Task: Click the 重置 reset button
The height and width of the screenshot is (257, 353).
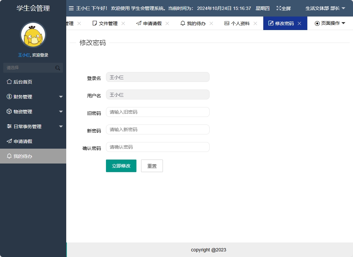Action: [x=152, y=165]
